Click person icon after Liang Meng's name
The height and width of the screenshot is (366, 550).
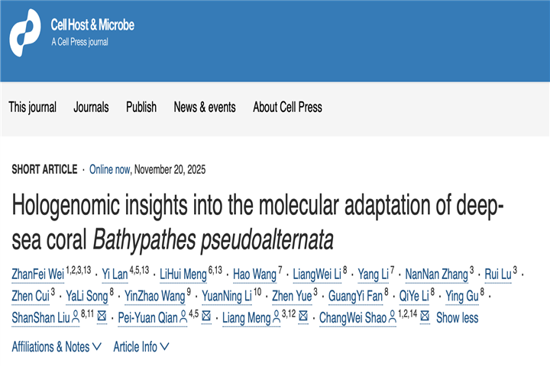(x=275, y=317)
